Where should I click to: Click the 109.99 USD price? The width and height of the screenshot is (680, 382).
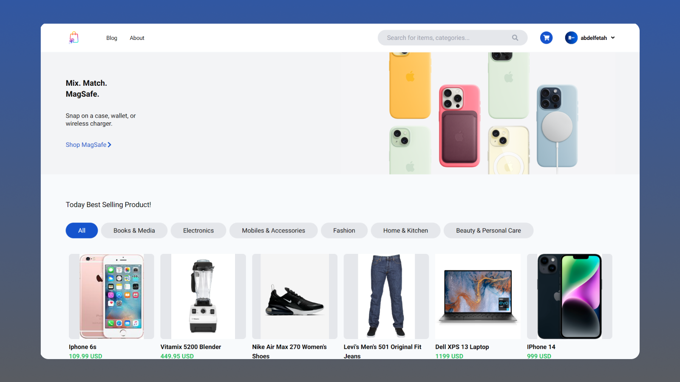point(85,356)
